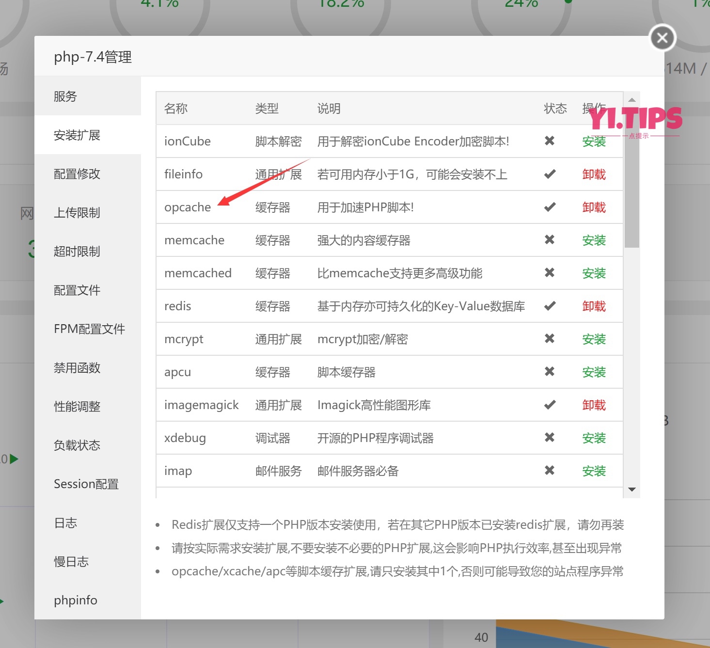Switch to 配置修改 in the sidebar
710x648 pixels.
point(77,174)
